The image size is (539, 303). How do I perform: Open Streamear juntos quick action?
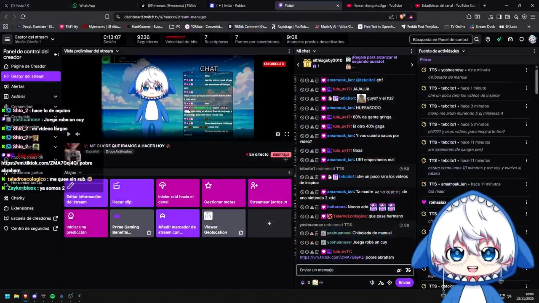click(x=269, y=193)
